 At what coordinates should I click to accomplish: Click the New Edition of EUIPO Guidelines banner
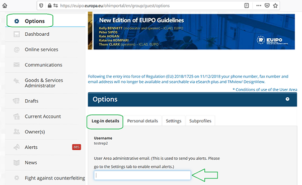[194, 32]
